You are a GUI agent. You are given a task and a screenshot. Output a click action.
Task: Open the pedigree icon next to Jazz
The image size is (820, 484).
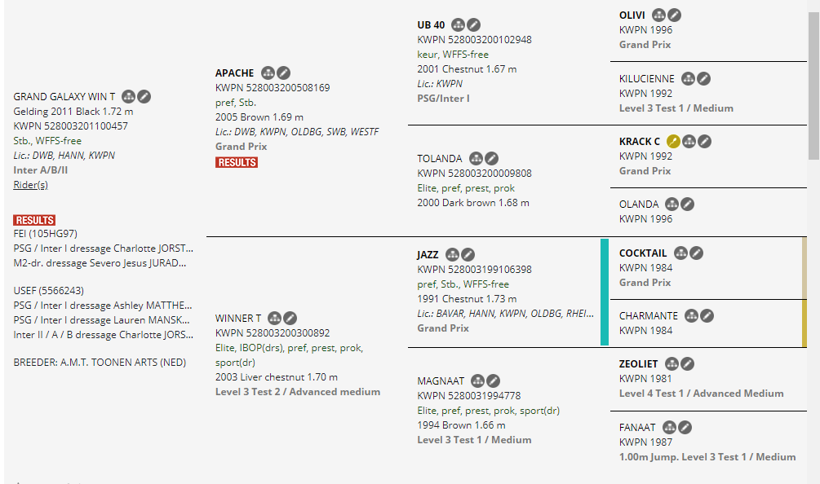click(453, 255)
